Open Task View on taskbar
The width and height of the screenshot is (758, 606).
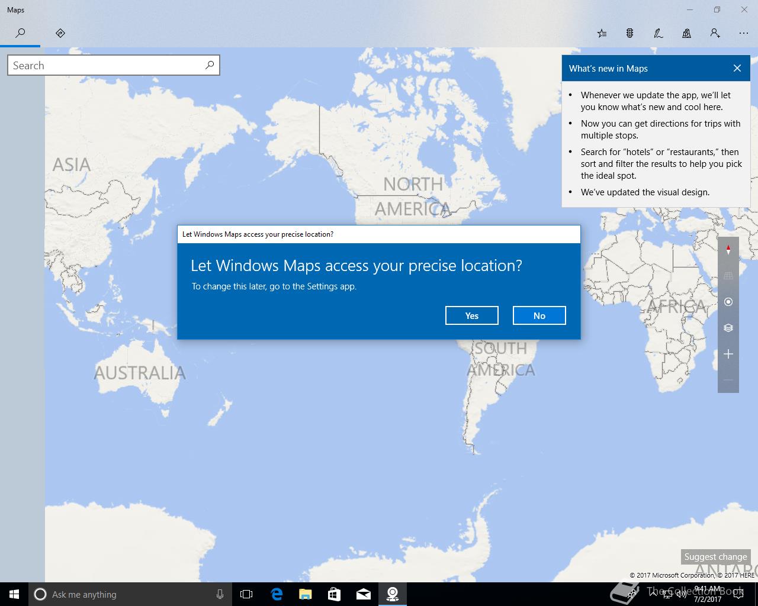click(246, 594)
